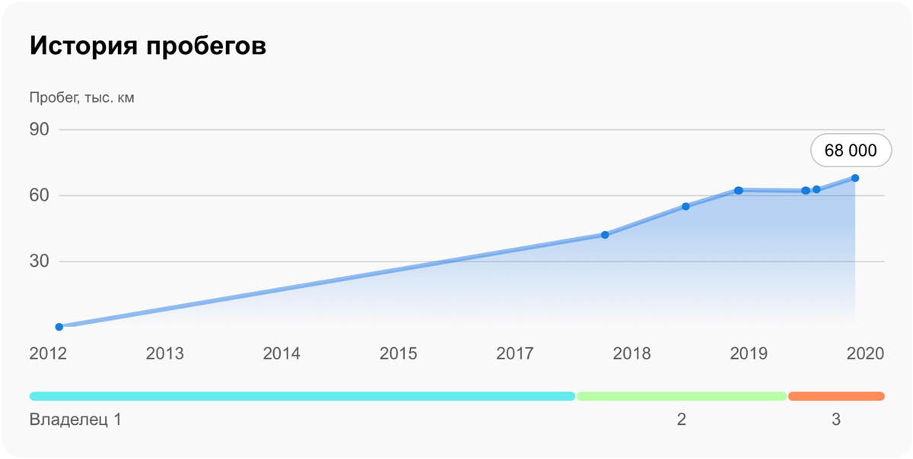Click the 30 value on the vertical axis

click(40, 261)
